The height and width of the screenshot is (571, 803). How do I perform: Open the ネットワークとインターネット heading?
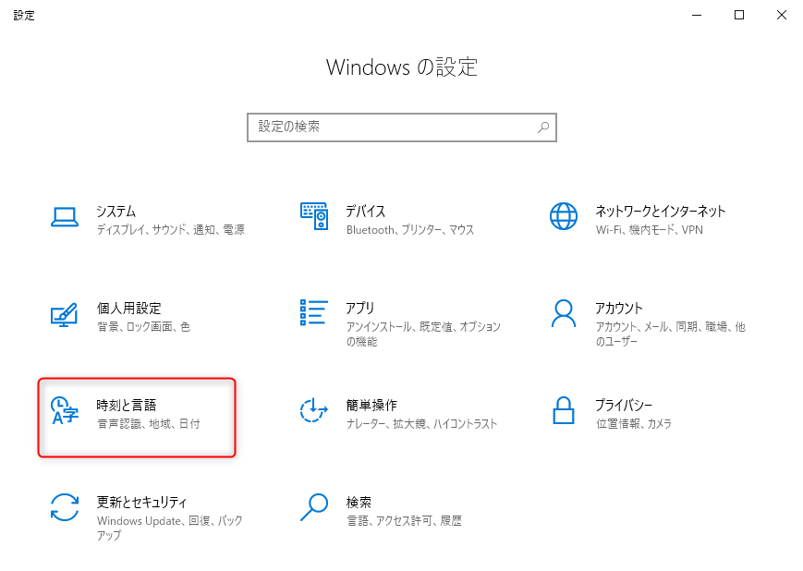660,212
